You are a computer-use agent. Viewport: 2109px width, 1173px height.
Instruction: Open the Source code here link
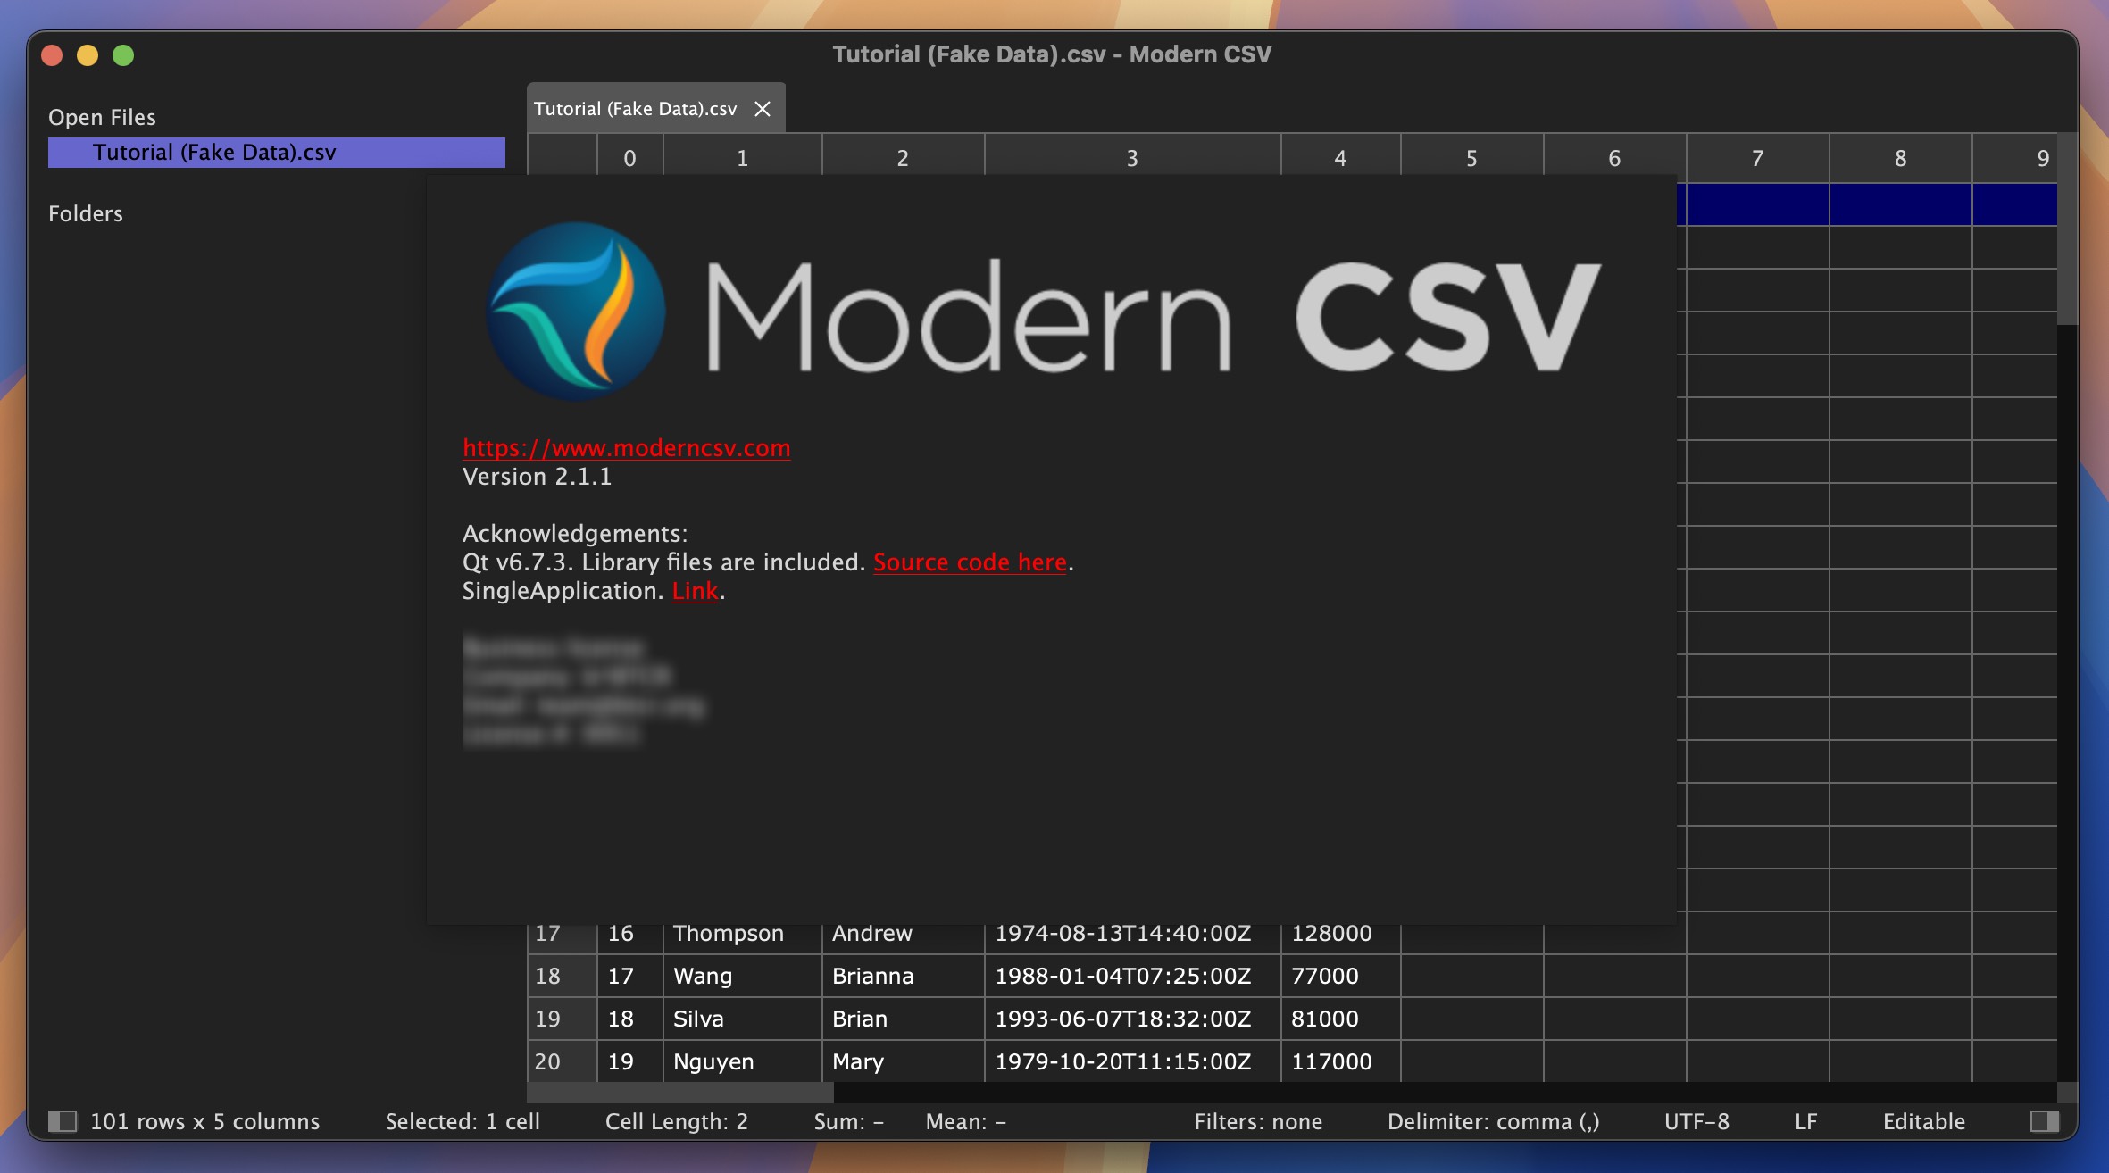(x=970, y=562)
